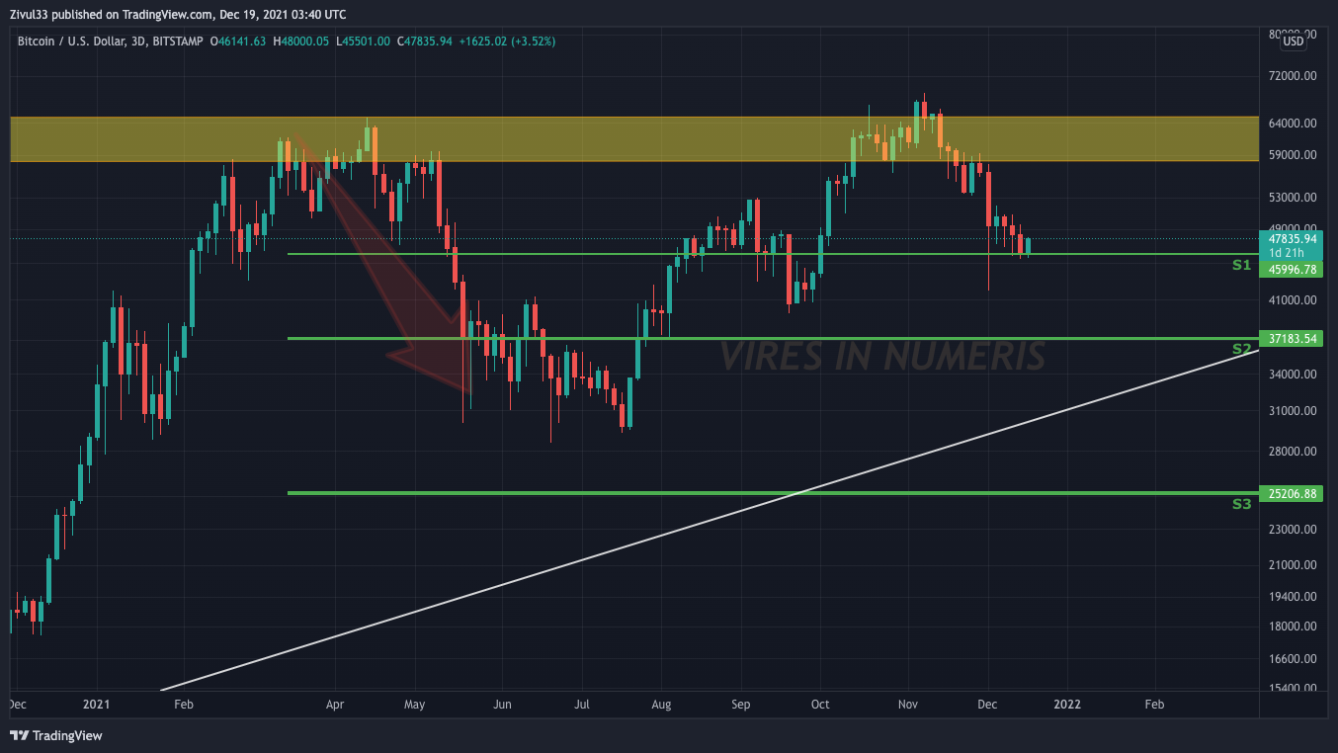Select the green S1 horizontal support line

click(x=774, y=254)
